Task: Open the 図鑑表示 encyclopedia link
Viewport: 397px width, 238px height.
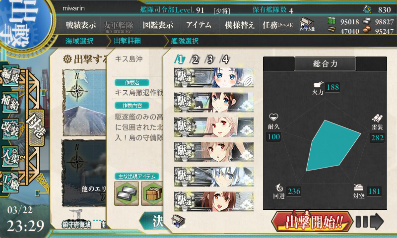Action: (x=158, y=25)
